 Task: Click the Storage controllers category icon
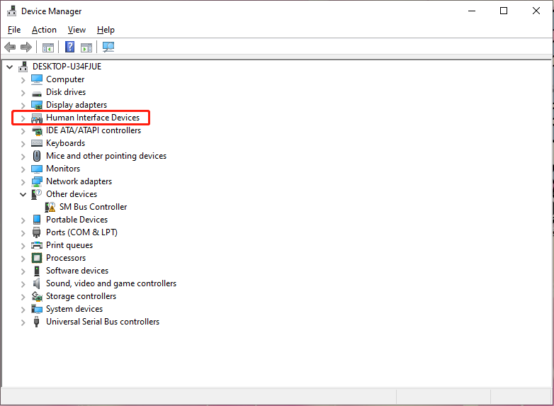(37, 296)
